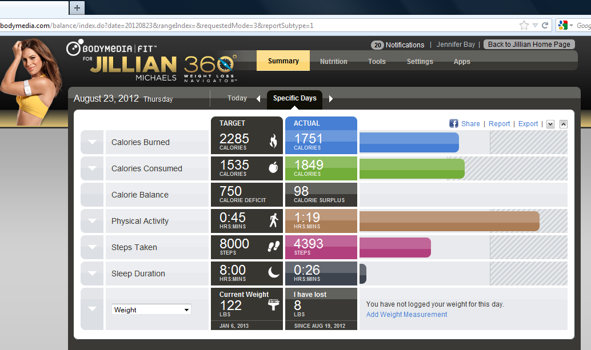Click the 4393 actual steps value
The height and width of the screenshot is (350, 591).
click(x=308, y=244)
